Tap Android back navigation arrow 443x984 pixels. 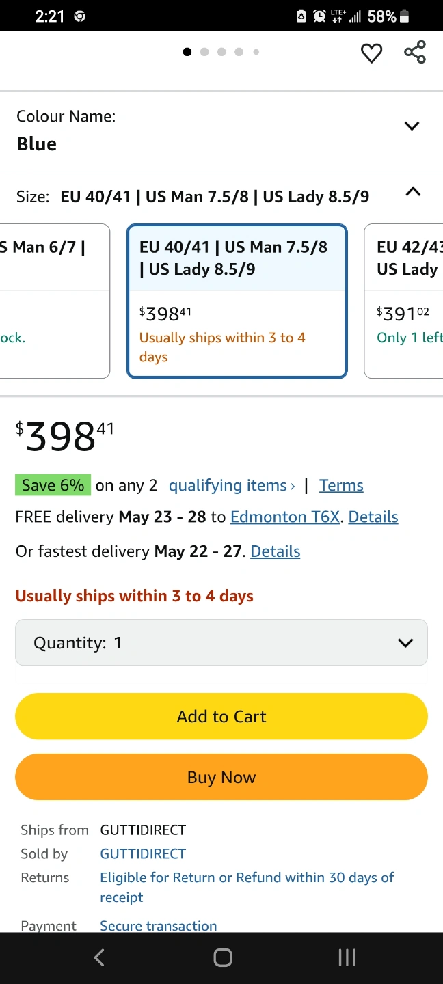[x=99, y=957]
